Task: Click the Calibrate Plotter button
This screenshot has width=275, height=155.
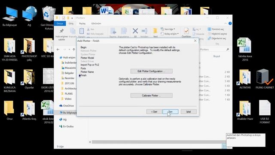Action: click(151, 96)
